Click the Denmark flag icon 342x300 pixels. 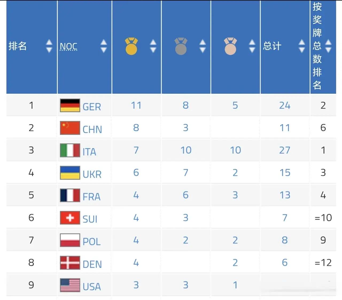70,263
